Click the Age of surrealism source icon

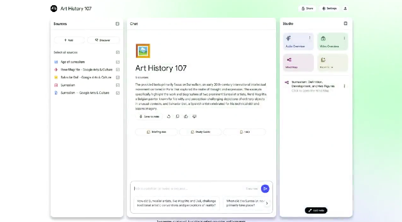(x=56, y=62)
